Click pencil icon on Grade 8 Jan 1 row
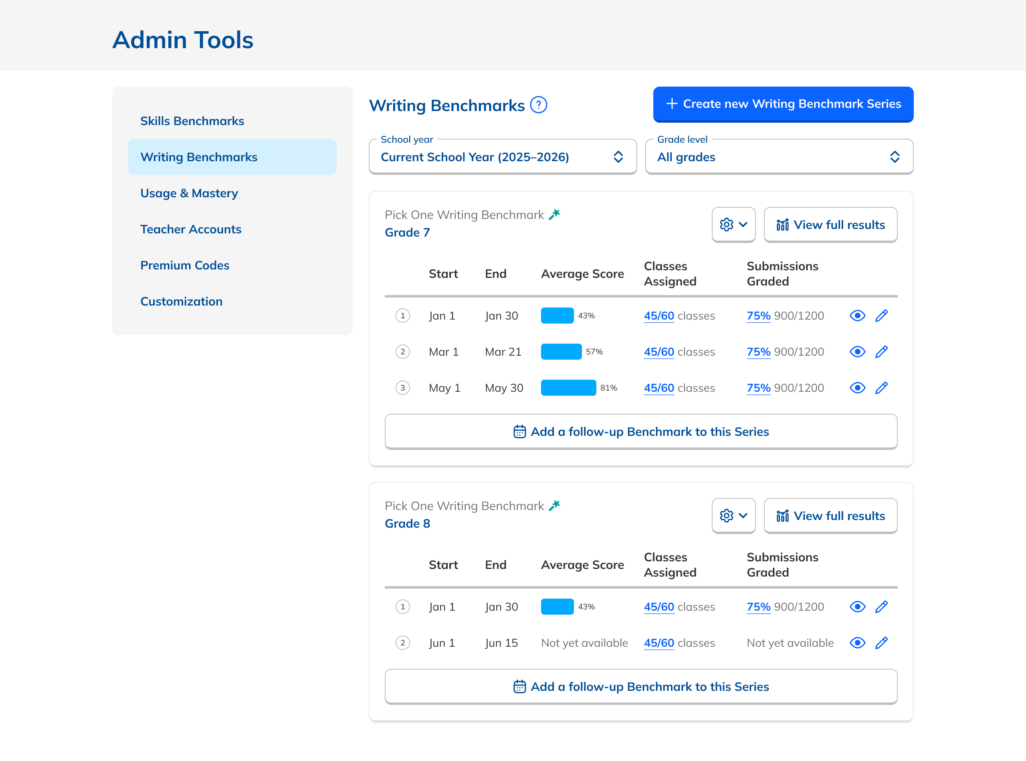 click(x=881, y=607)
